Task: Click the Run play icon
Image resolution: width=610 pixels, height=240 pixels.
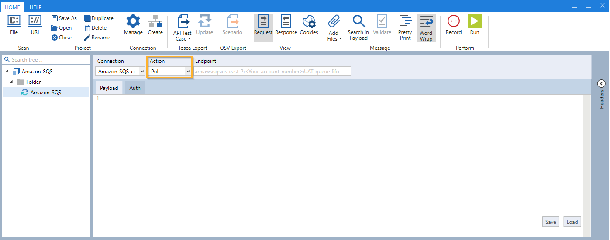Action: (474, 21)
